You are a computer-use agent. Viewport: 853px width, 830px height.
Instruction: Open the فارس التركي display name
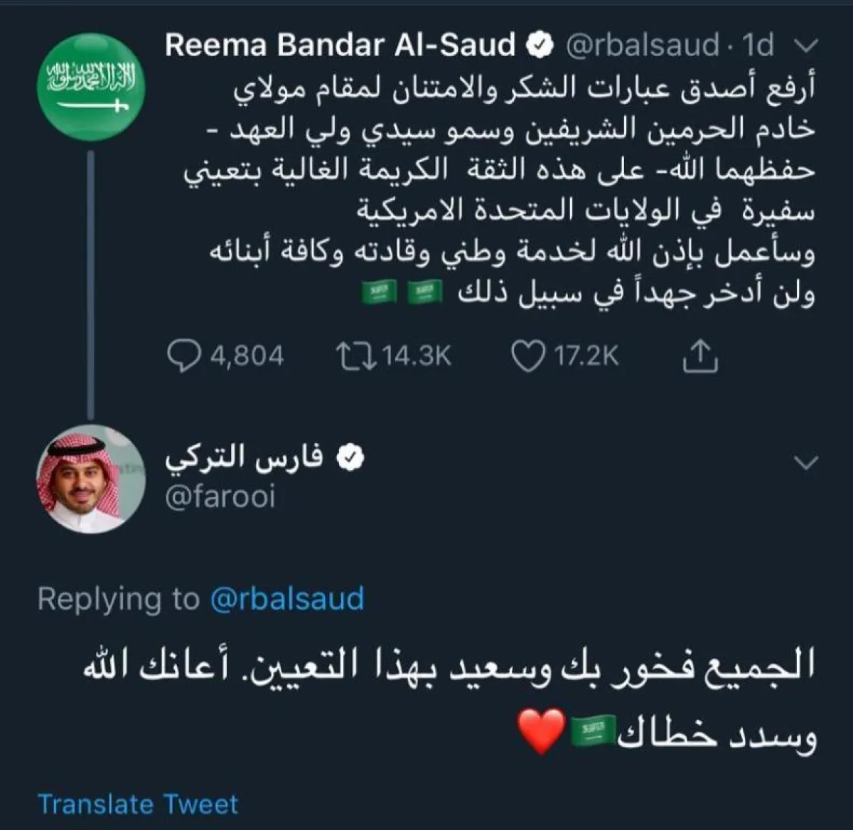click(x=244, y=458)
